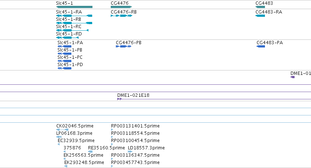This screenshot has width=311, height=168.
Task: Click the RE35160.5prime EST label
Action: tap(106, 148)
